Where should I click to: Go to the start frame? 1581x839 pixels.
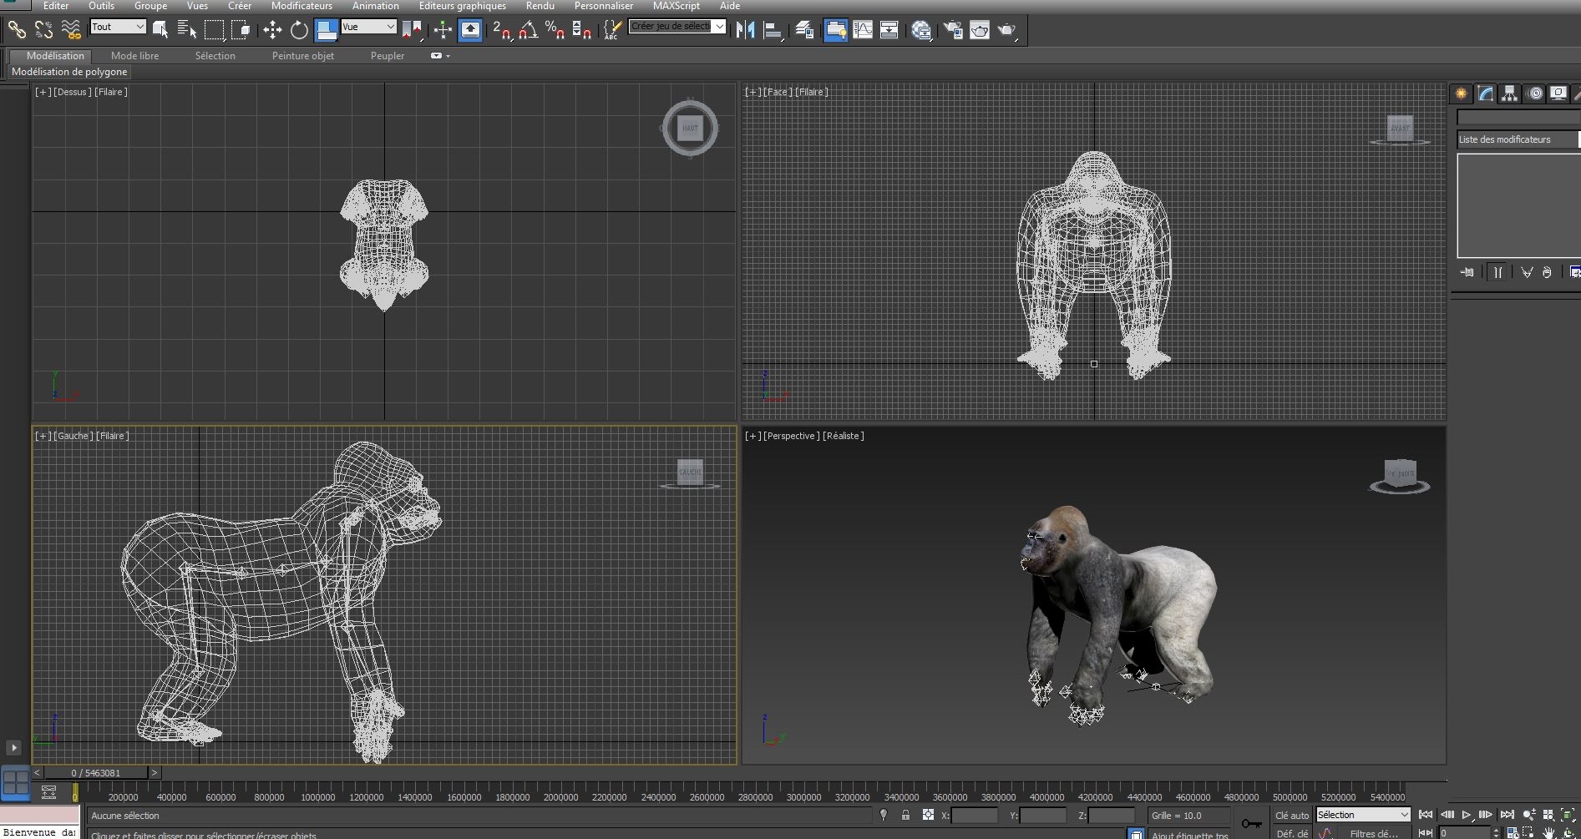pos(1426,815)
